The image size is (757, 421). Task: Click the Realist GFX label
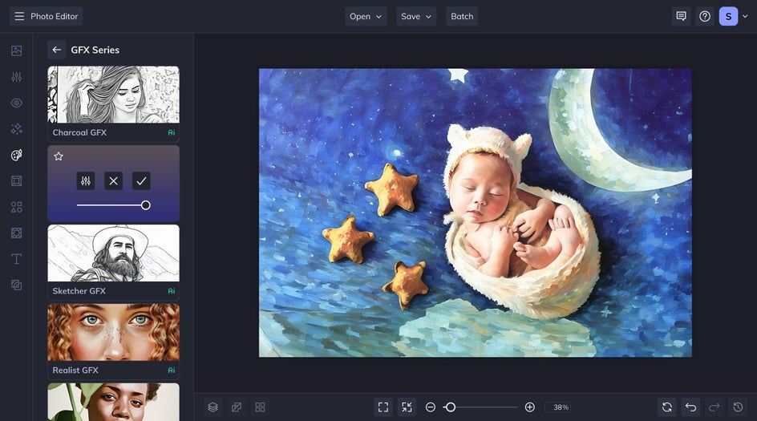(75, 370)
